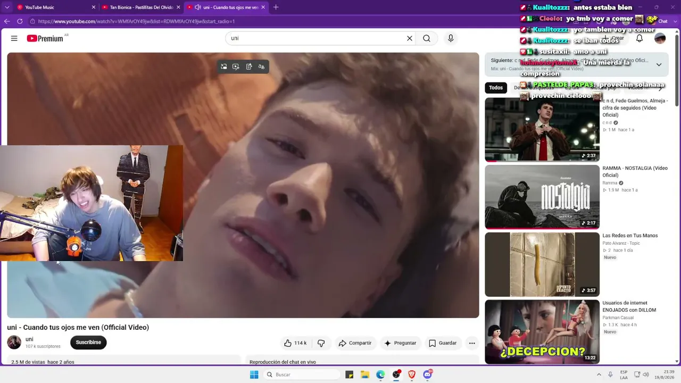Open Brave browser from the taskbar
Screen dimensions: 681x383
coord(412,374)
